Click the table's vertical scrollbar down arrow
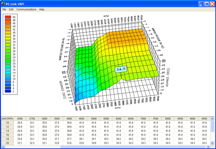The height and width of the screenshot is (149, 216). click(x=212, y=143)
